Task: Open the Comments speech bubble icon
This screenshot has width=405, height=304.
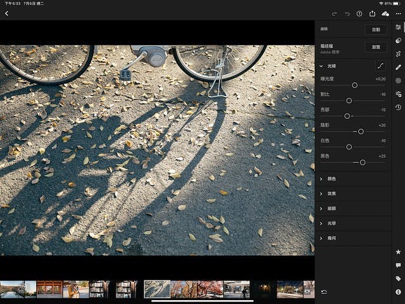Action: [x=398, y=265]
